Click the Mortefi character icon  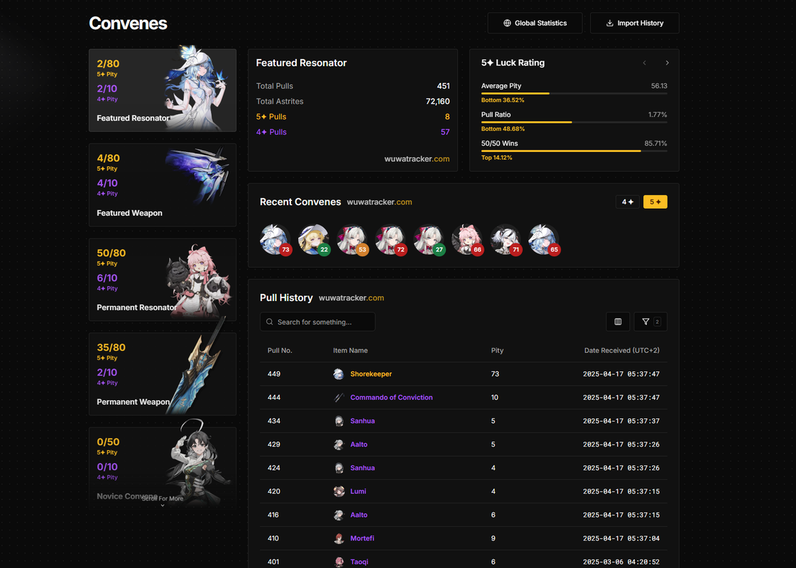(339, 538)
